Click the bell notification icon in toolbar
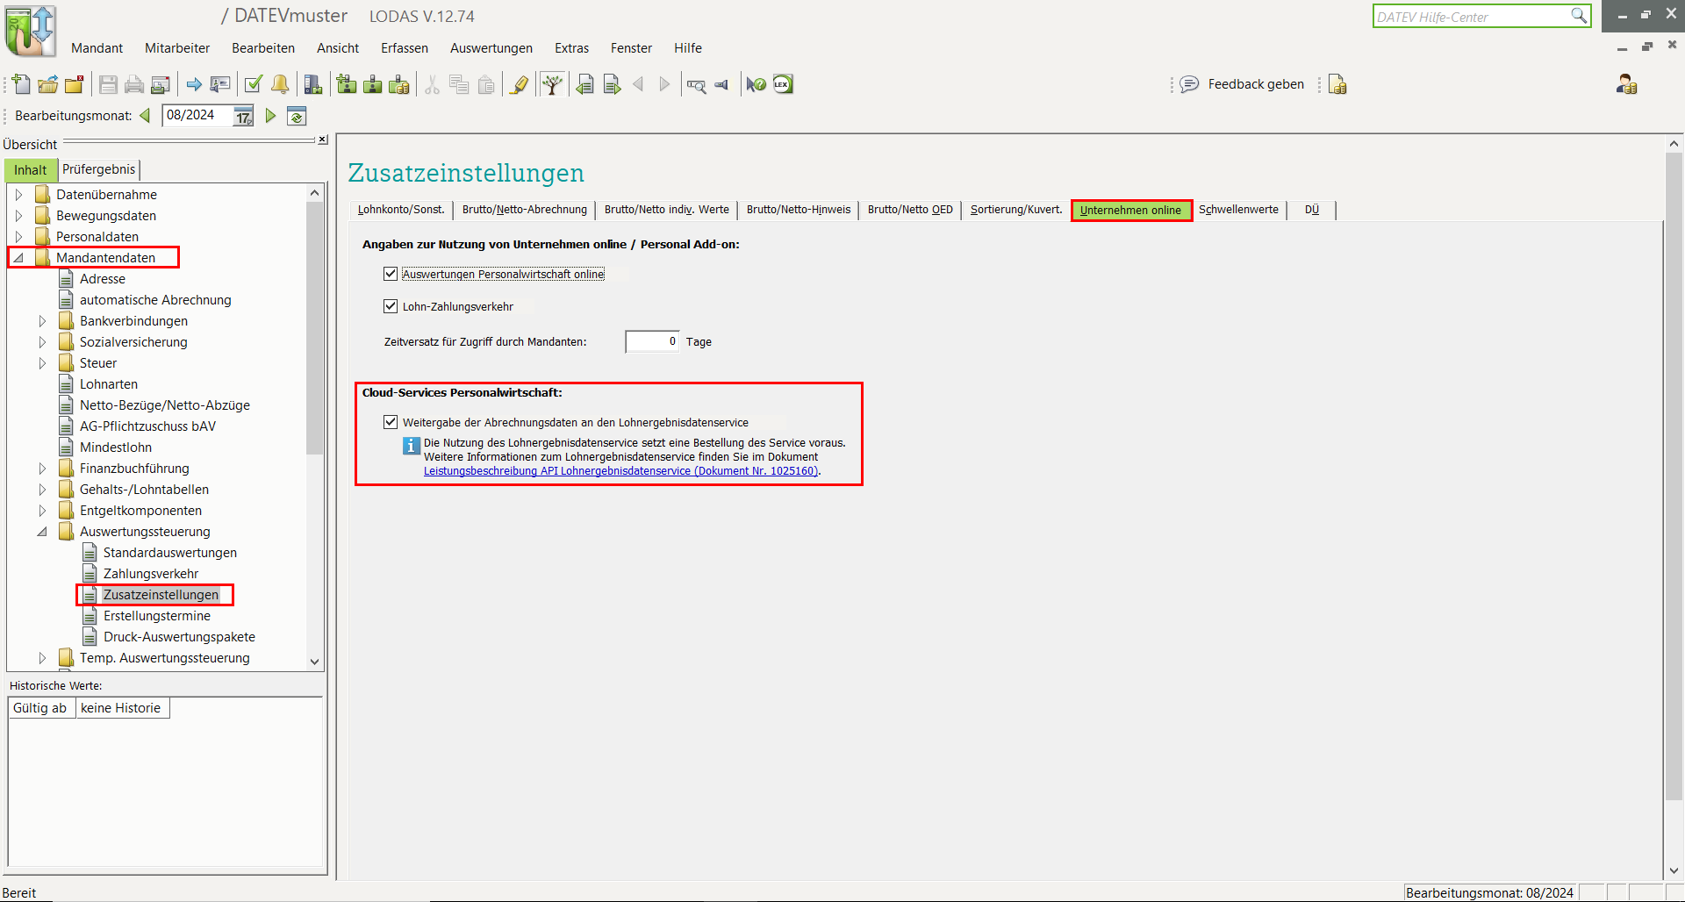Screen dimensions: 1685x902 [x=280, y=84]
